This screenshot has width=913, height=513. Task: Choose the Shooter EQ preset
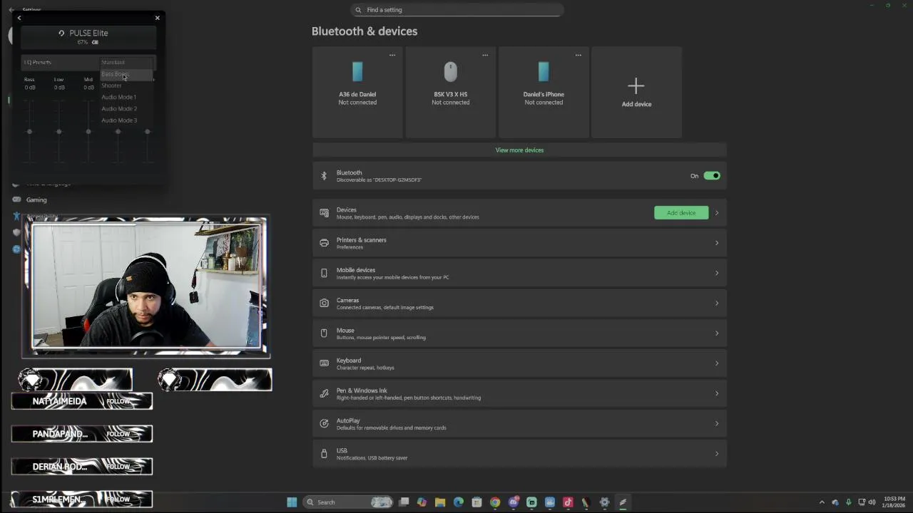(x=126, y=85)
